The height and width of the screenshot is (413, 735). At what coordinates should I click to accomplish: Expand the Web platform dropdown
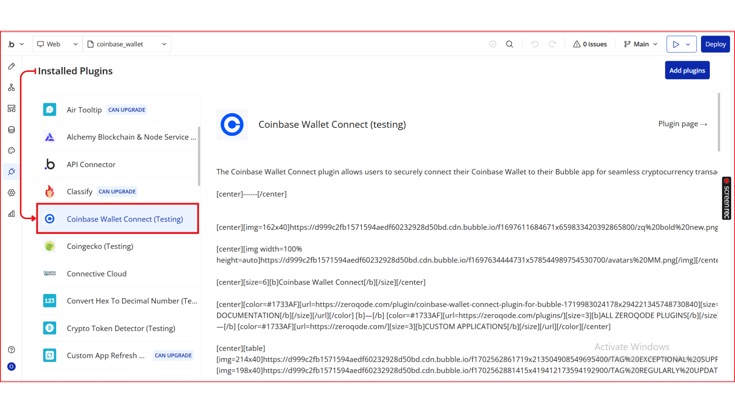[57, 44]
